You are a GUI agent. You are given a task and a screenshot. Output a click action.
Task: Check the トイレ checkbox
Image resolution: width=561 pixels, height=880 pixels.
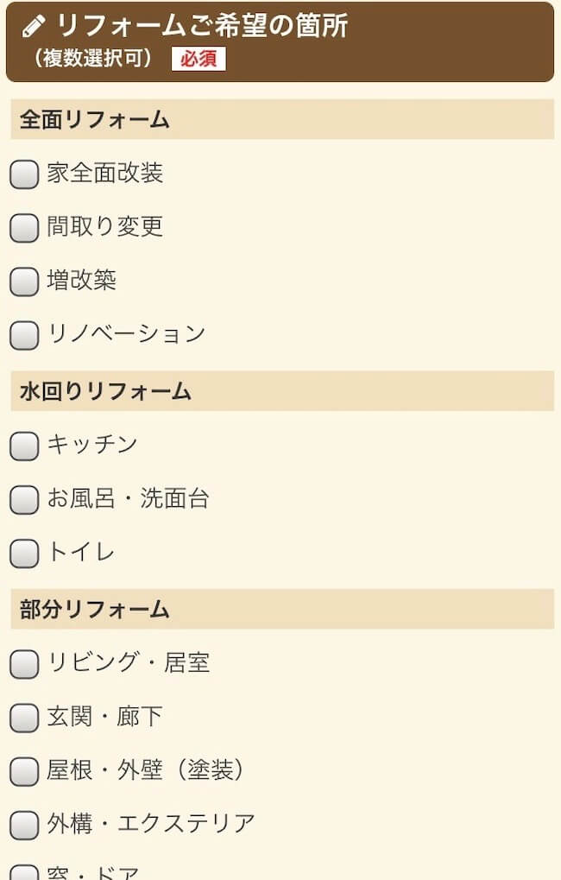coord(22,552)
